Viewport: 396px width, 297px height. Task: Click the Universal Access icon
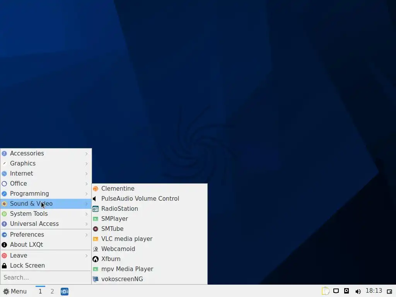[x=4, y=224]
